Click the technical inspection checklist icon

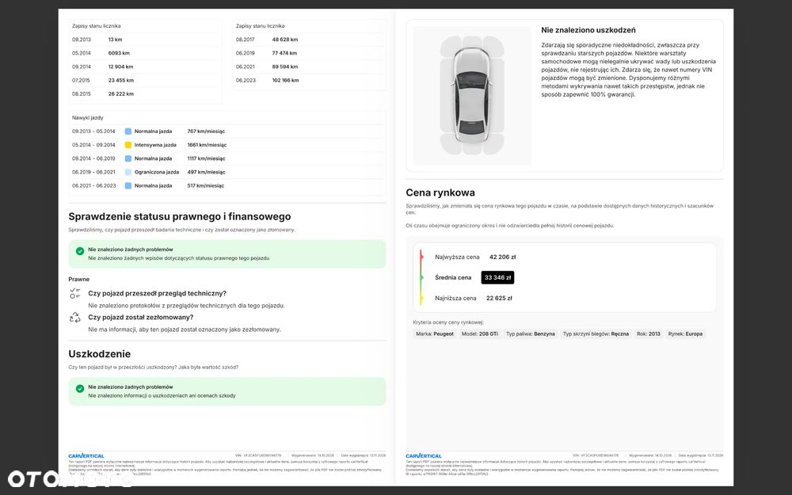[74, 293]
